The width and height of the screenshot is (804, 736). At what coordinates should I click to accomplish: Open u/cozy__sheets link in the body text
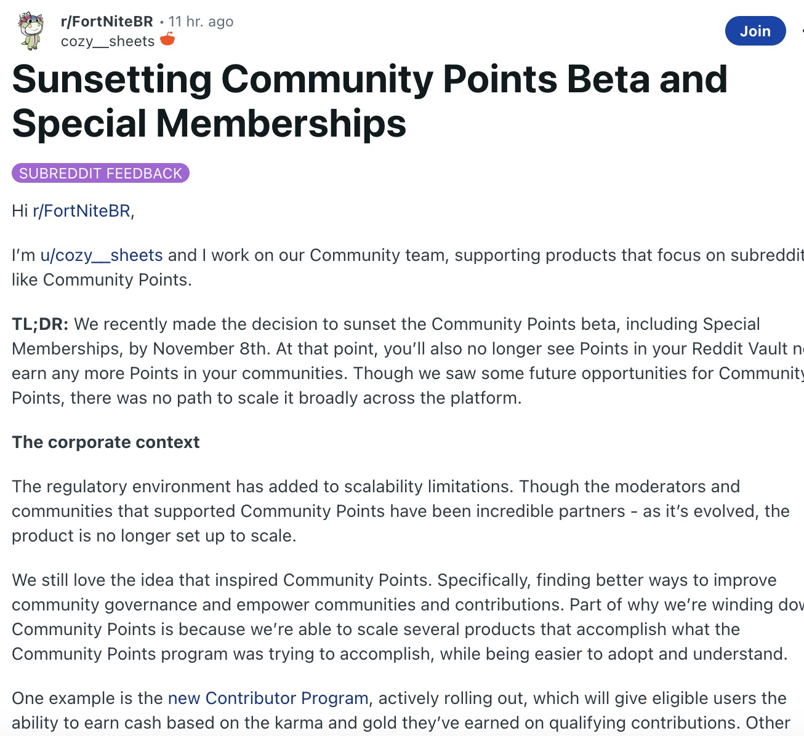click(102, 255)
